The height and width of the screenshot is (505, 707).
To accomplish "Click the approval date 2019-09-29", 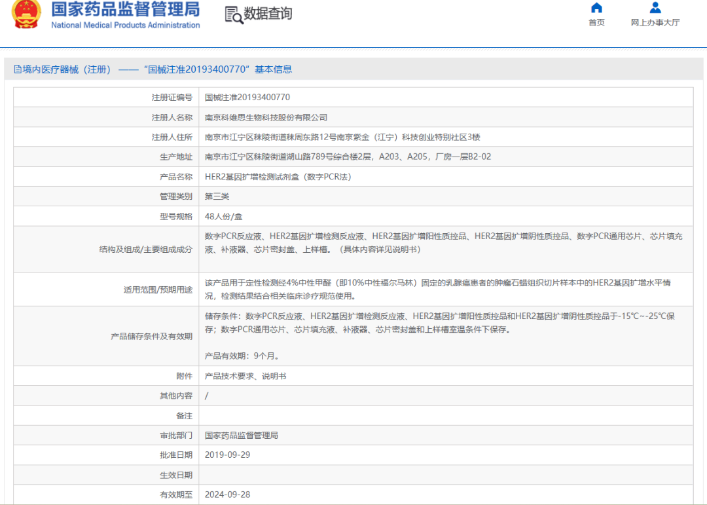I will pyautogui.click(x=227, y=455).
